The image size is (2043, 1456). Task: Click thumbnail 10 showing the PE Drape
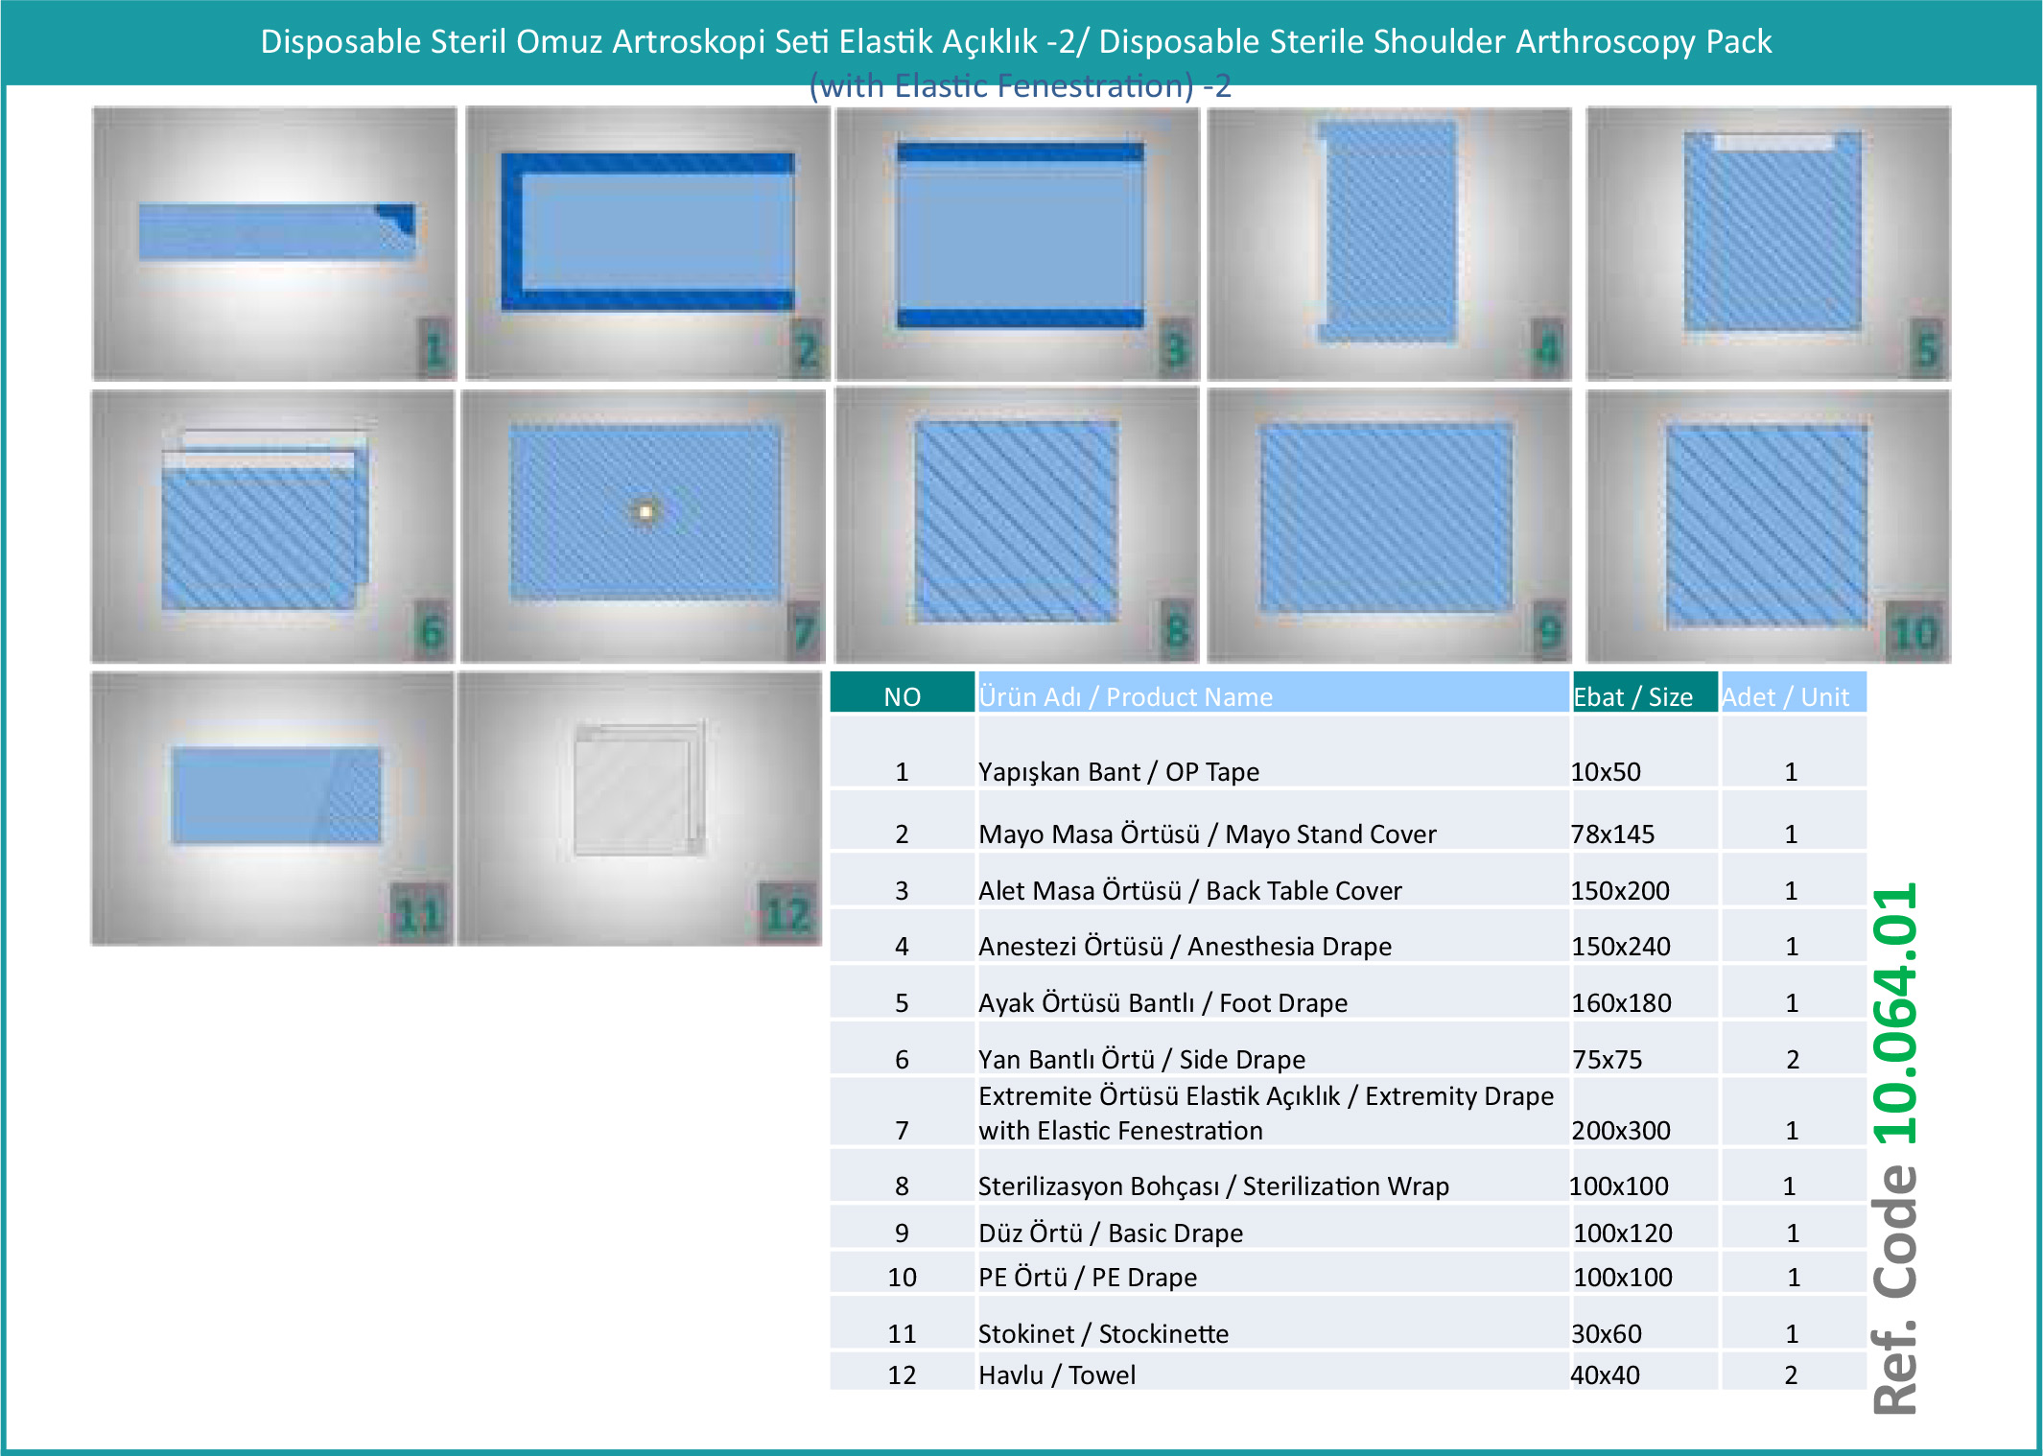[x=1768, y=527]
